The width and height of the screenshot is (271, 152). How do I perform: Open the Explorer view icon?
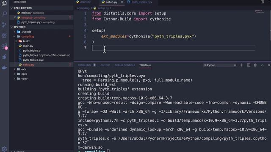click(4, 3)
